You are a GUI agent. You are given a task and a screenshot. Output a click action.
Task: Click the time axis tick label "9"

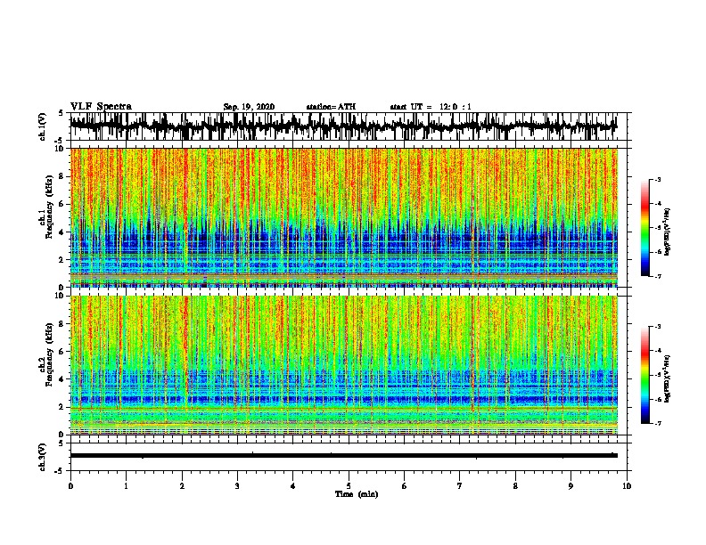571,486
